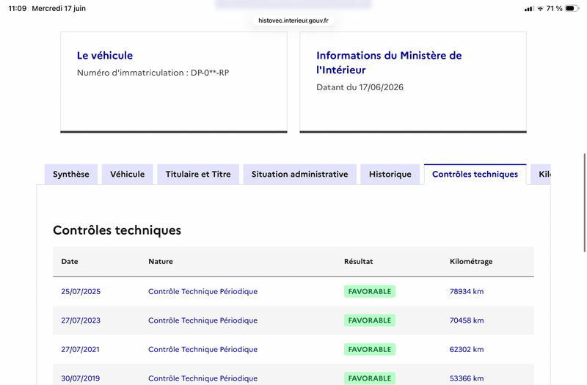Tap the Mercredi 17 juin date in status bar
Image resolution: width=587 pixels, height=385 pixels.
59,8
